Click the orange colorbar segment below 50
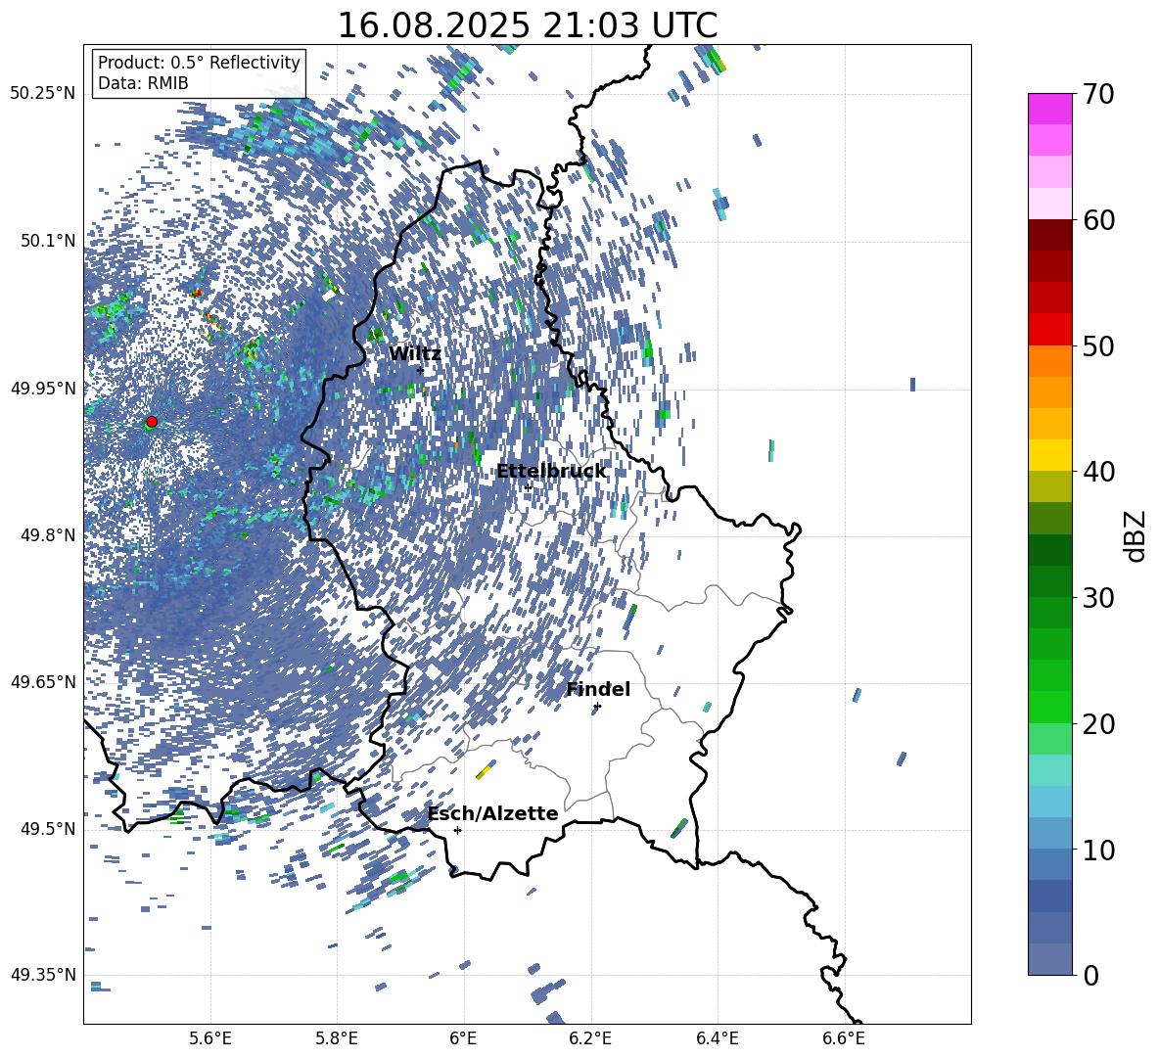Image resolution: width=1159 pixels, height=1058 pixels. [1049, 361]
